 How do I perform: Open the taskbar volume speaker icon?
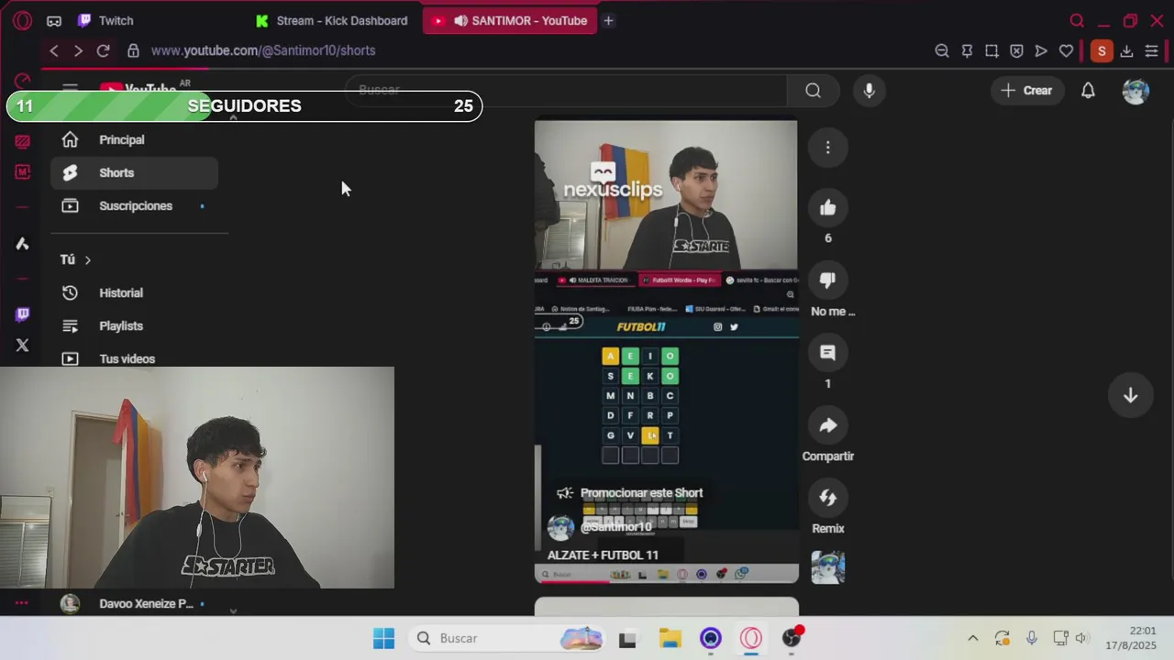pyautogui.click(x=1081, y=638)
